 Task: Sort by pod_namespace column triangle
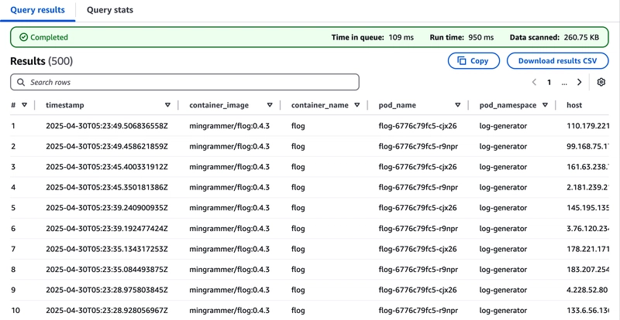coord(546,105)
